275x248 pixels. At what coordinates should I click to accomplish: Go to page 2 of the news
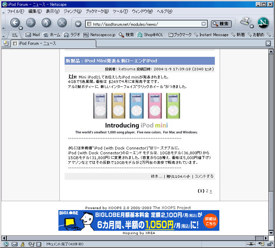pyautogui.click(x=207, y=191)
